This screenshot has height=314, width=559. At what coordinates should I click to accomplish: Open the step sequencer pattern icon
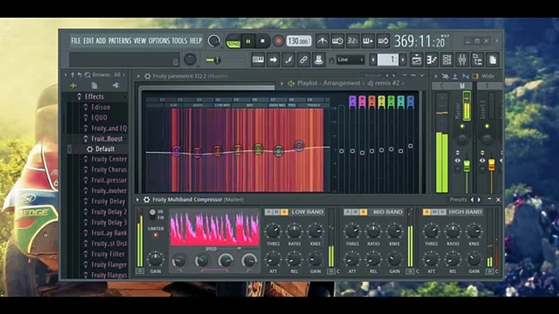(432, 60)
